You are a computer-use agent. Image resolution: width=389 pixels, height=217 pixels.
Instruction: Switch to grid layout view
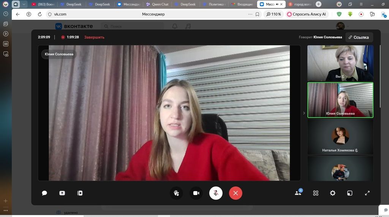pos(316,193)
